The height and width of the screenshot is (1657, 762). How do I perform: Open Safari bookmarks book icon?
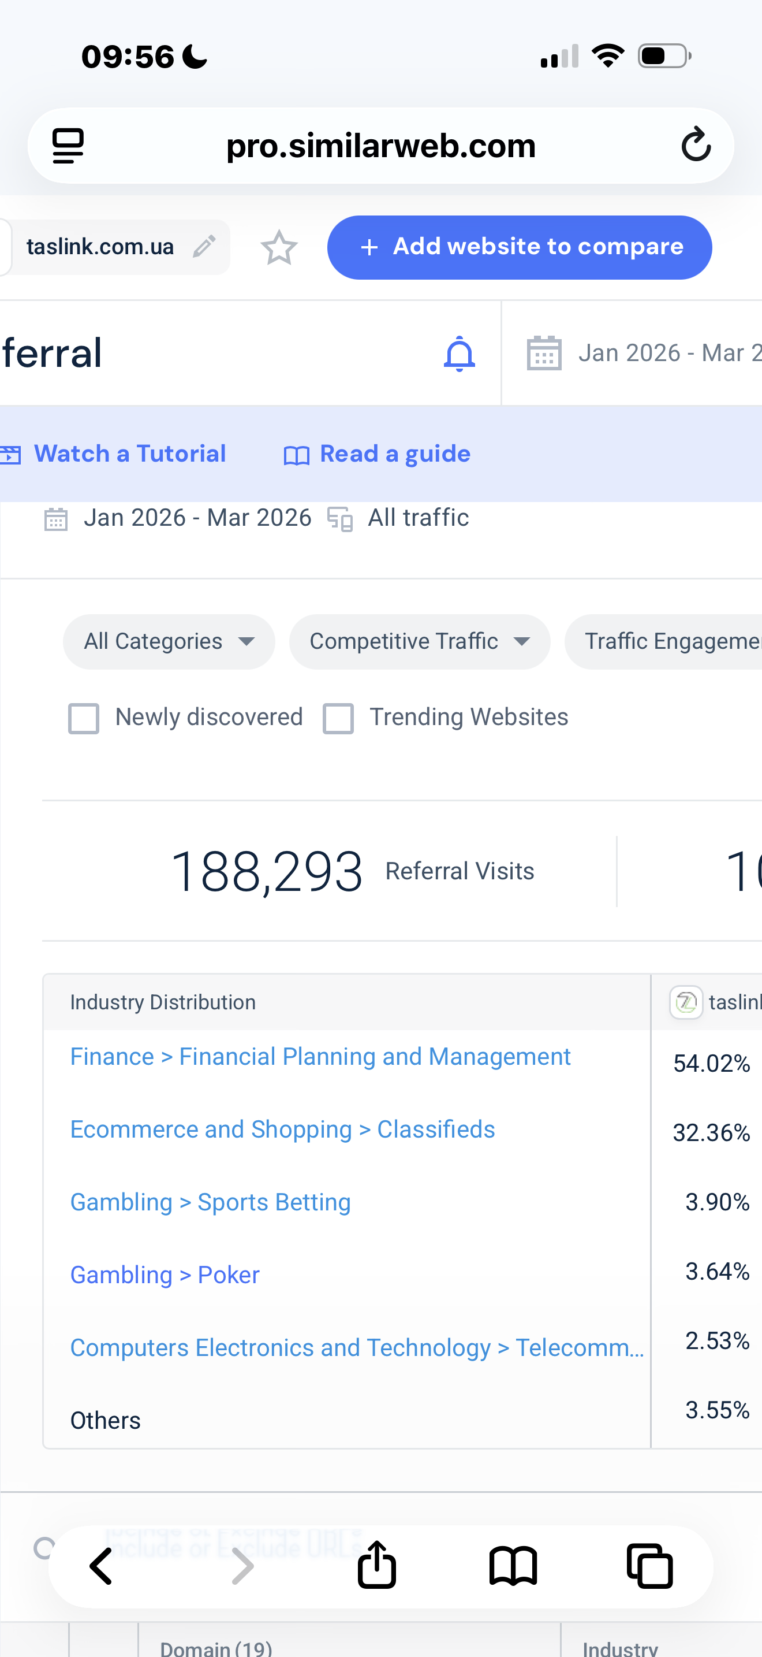[x=513, y=1566]
